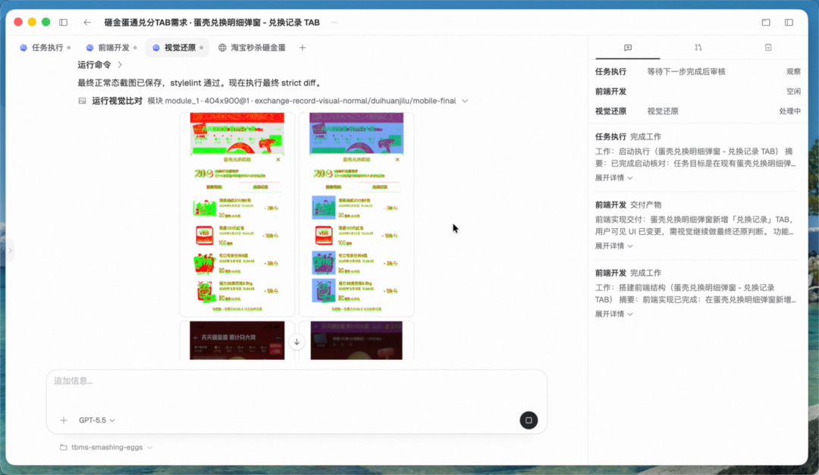Open the messages panel icon
This screenshot has height=475, width=819.
628,48
